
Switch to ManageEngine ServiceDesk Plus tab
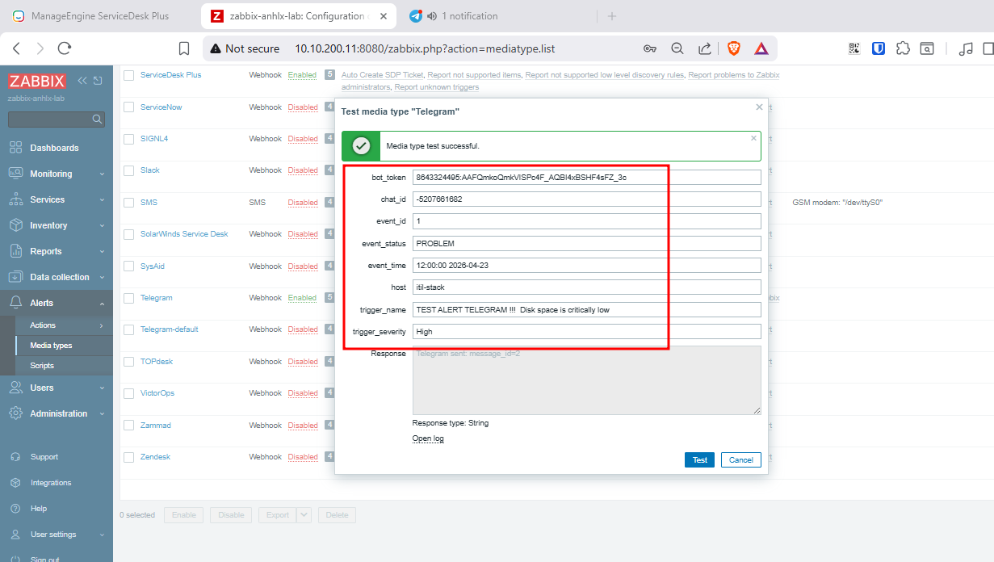click(99, 16)
